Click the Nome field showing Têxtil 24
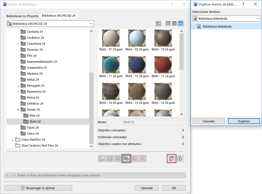The height and width of the screenshot is (194, 262). point(153,122)
